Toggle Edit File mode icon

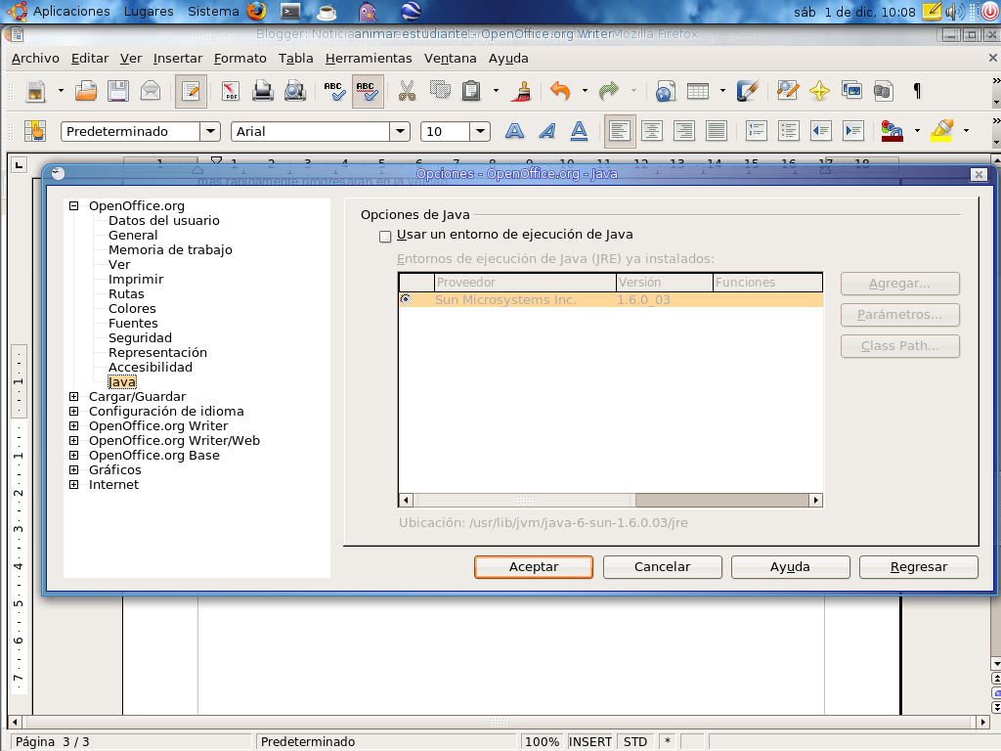click(x=191, y=91)
